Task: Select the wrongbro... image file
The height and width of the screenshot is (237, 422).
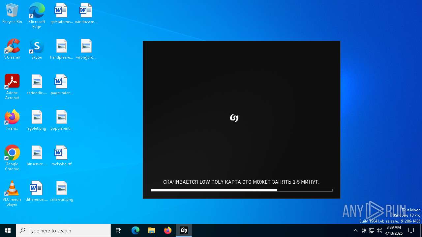Action: (86, 49)
